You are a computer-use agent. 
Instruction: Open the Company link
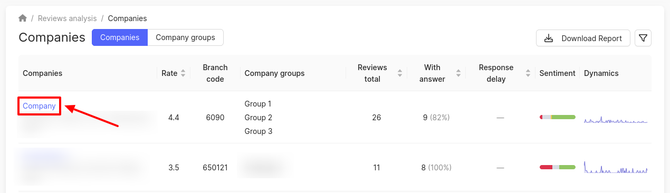(x=39, y=106)
